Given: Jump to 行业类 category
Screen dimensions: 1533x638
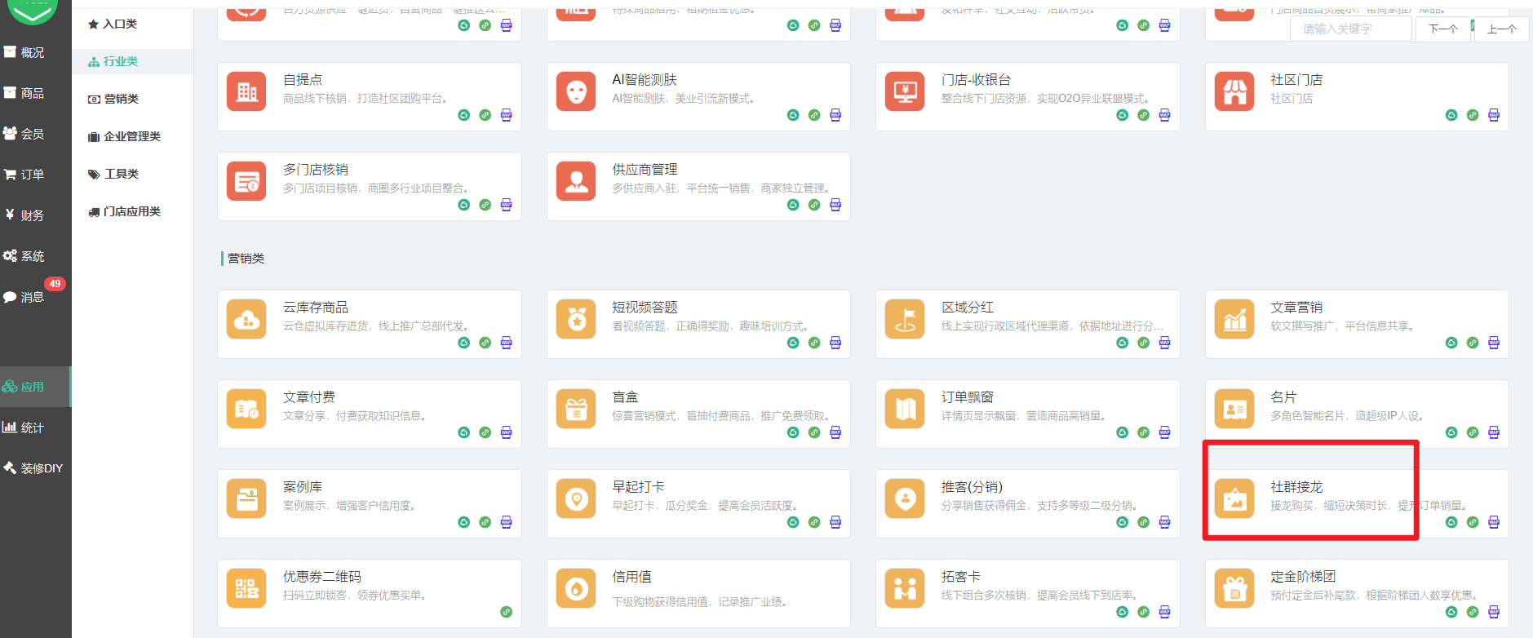Looking at the screenshot, I should [x=132, y=61].
